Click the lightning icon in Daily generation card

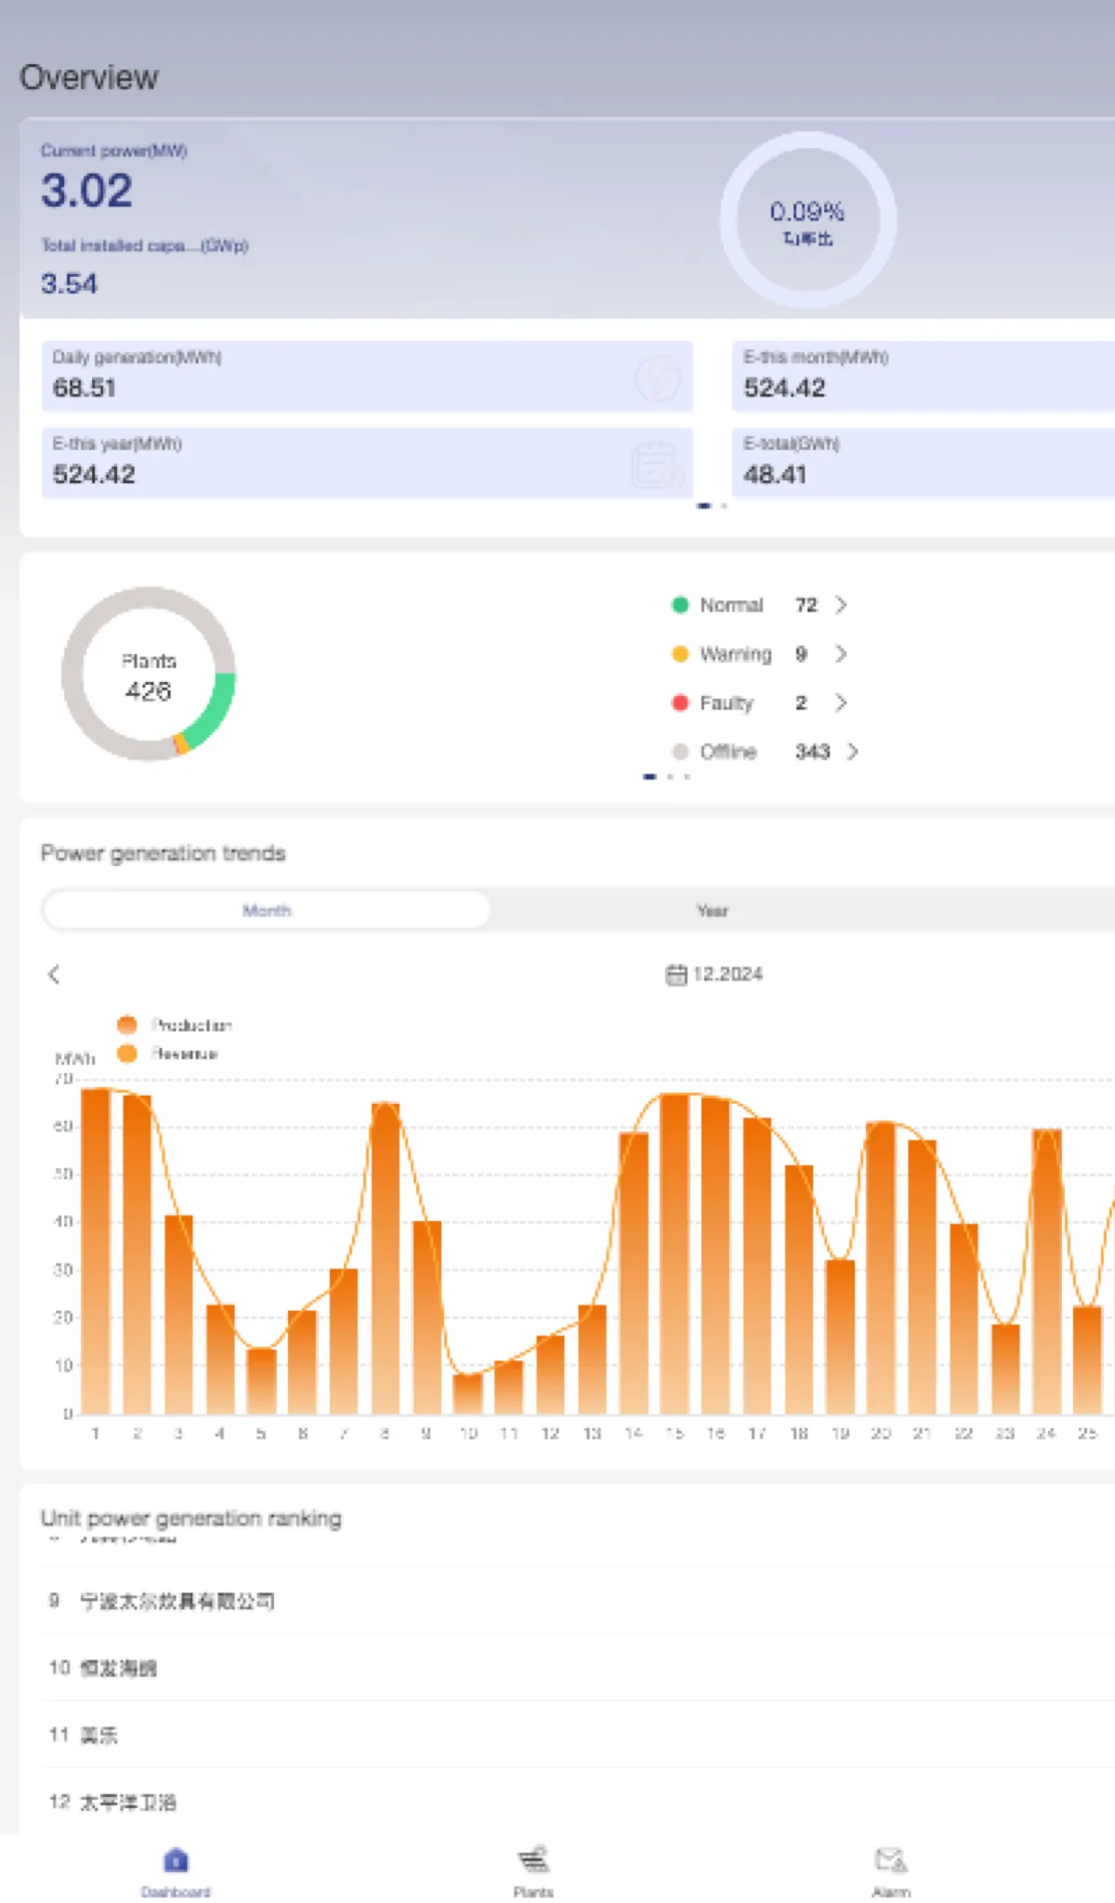(x=657, y=377)
